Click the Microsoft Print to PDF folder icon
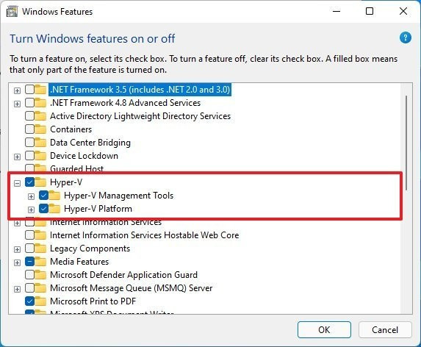Viewport: 421px width, 347px height. pos(40,301)
